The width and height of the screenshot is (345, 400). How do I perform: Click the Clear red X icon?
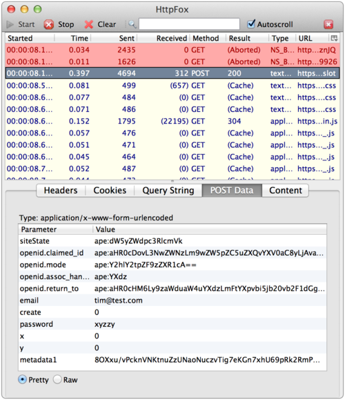tap(89, 24)
